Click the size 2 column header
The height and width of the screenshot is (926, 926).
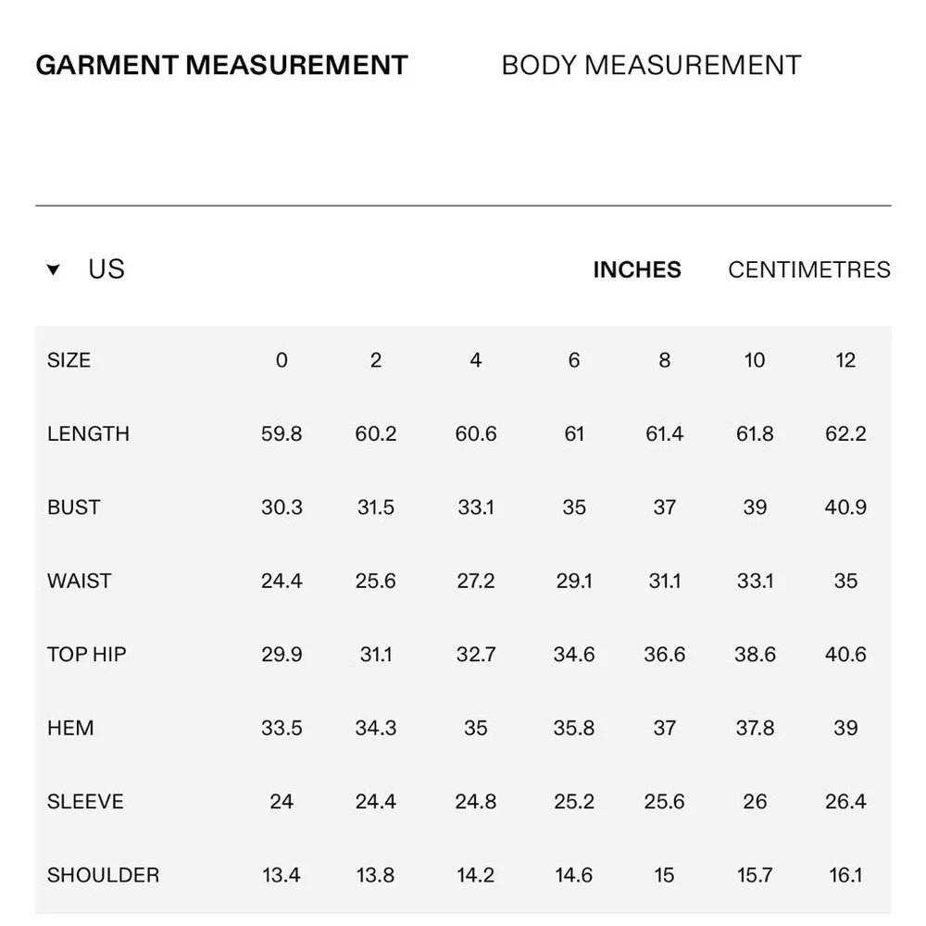click(375, 360)
